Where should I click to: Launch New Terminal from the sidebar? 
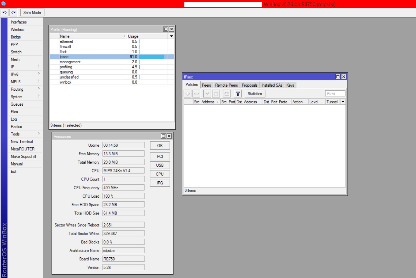point(25,141)
